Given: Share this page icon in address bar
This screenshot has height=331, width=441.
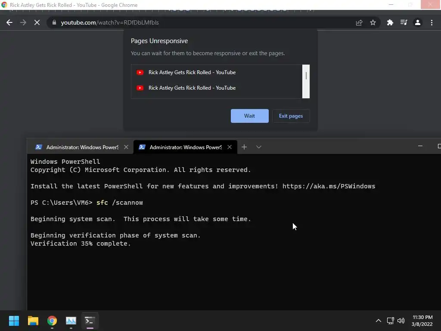Looking at the screenshot, I should pos(359,22).
